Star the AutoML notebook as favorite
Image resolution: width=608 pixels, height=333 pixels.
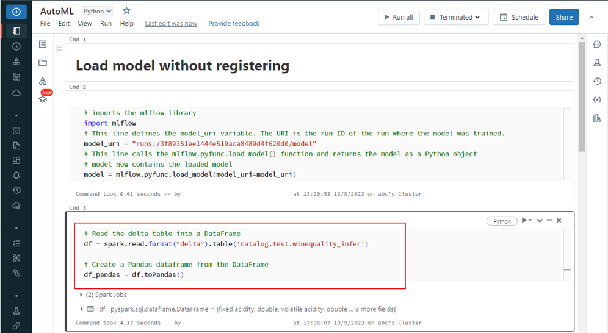[126, 11]
